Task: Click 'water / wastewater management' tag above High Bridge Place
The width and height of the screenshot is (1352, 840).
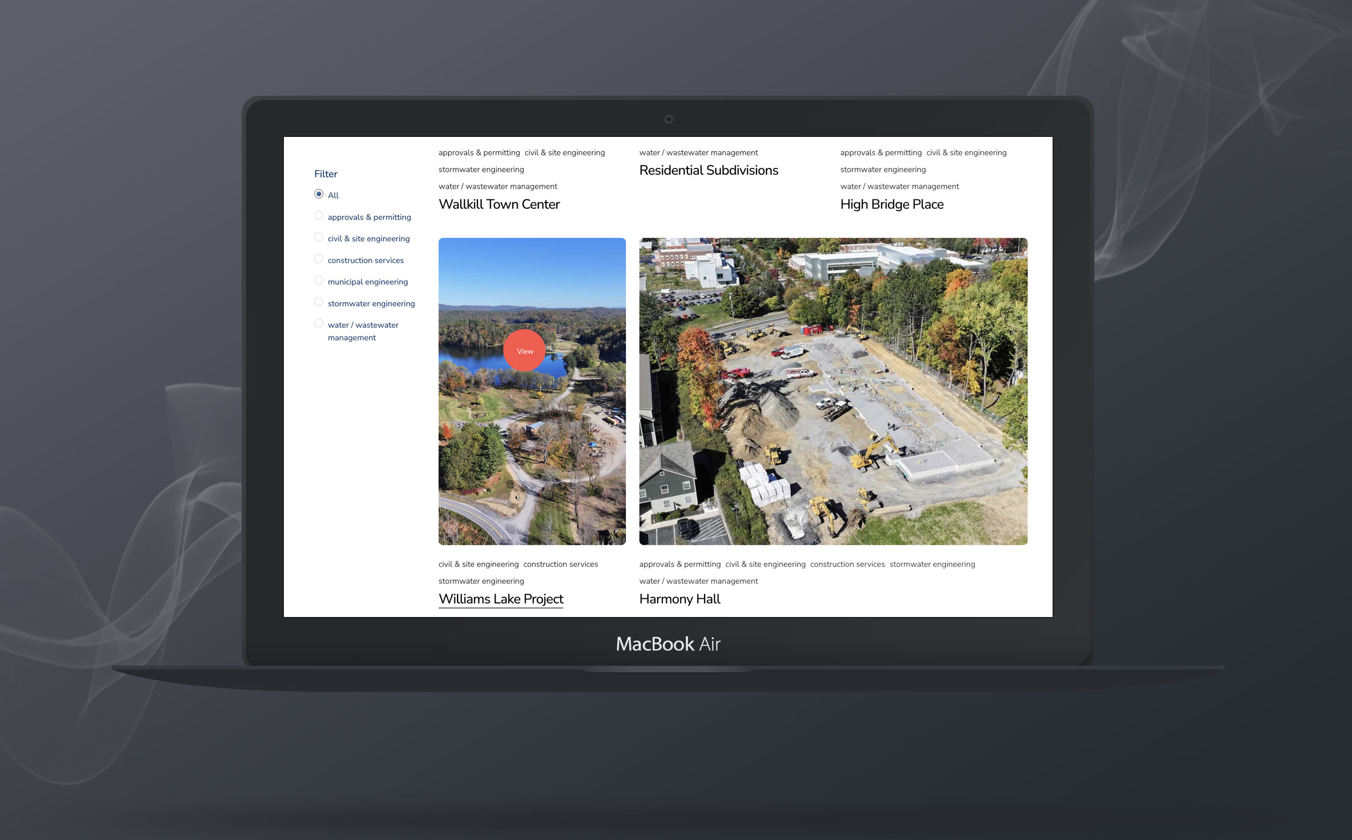Action: tap(900, 187)
